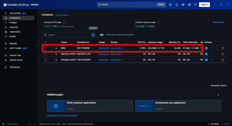This screenshot has height=126, width=232.
Task: Open more actions for whoogle-search
Action: point(213,60)
